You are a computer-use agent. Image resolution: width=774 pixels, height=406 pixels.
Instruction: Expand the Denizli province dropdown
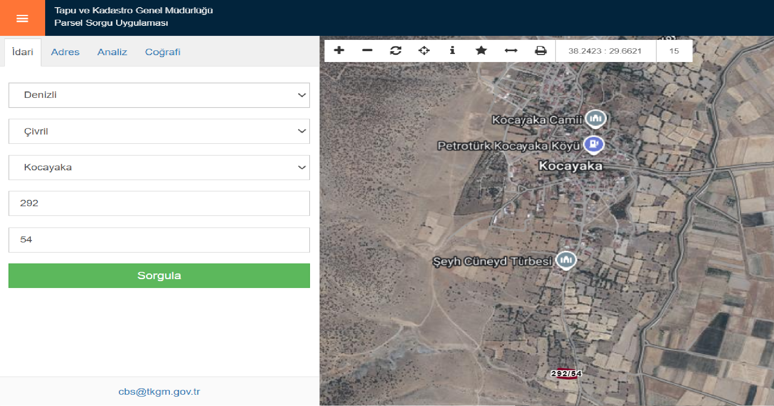click(x=159, y=95)
